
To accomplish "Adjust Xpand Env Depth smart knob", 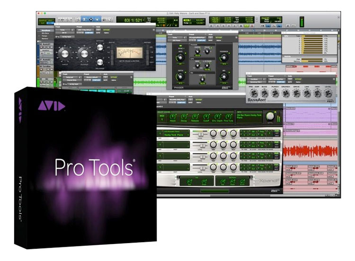I will [217, 117].
